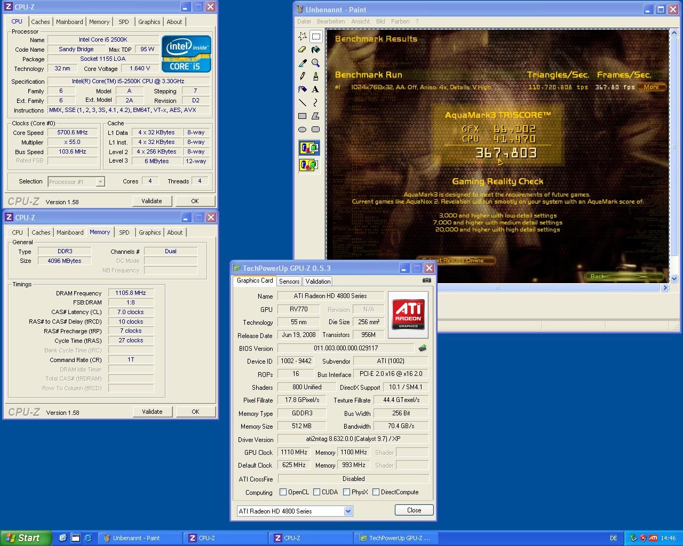Open About tab in bottom CPU-Z window
The width and height of the screenshot is (683, 546).
175,232
